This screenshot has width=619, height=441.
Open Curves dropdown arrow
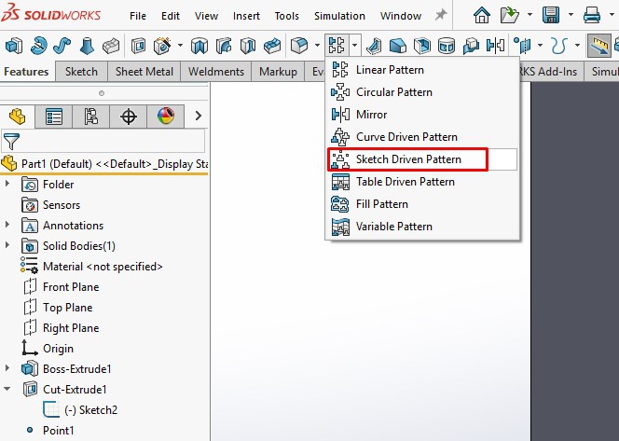[577, 46]
